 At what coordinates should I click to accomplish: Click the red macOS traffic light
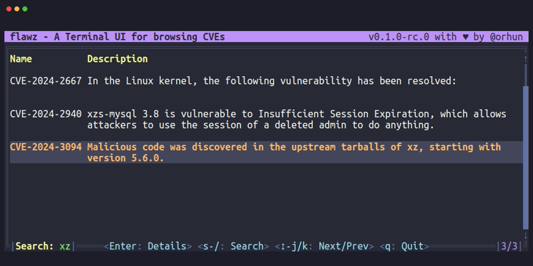[x=8, y=8]
